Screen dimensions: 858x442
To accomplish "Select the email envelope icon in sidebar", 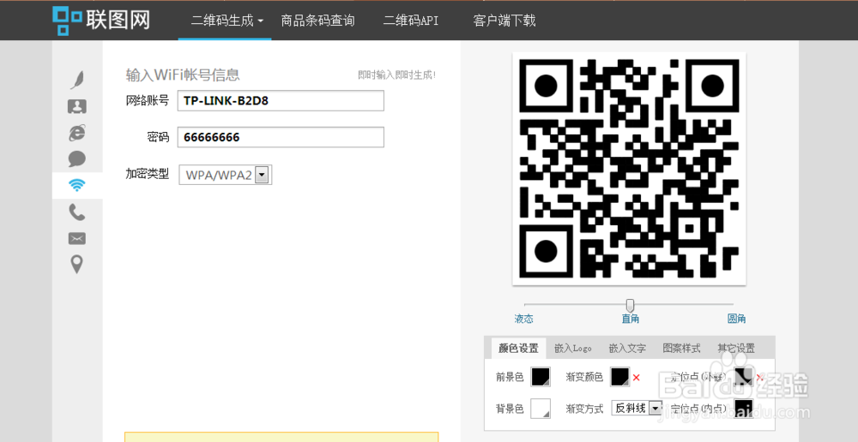I will (77, 238).
